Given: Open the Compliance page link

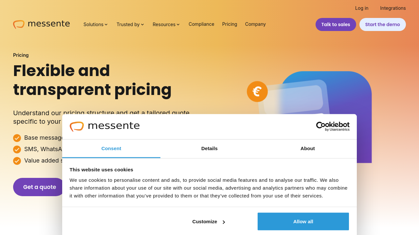Looking at the screenshot, I should pyautogui.click(x=201, y=24).
